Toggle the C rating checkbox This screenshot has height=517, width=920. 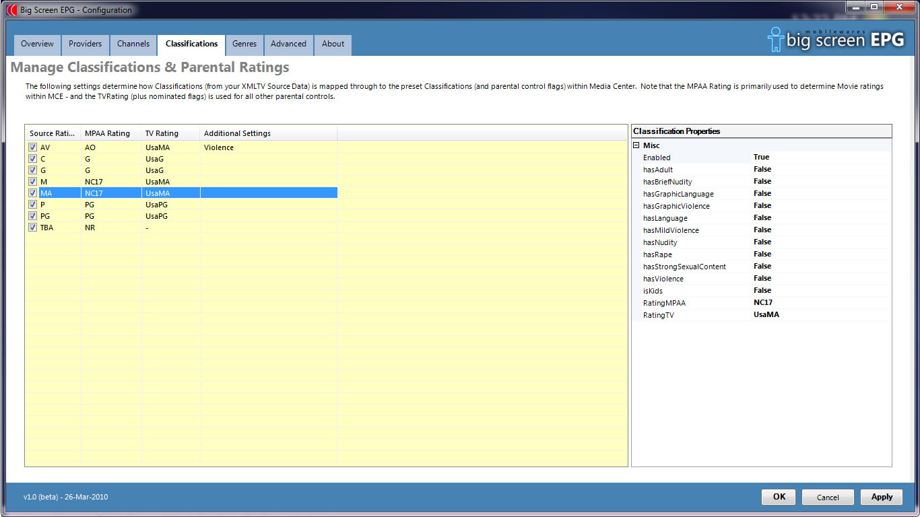(32, 158)
